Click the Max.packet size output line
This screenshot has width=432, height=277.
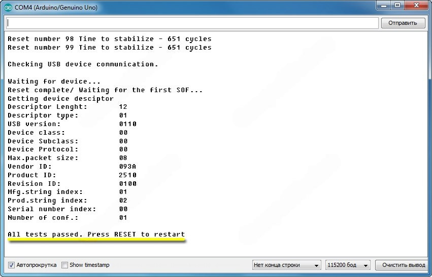tap(43, 158)
